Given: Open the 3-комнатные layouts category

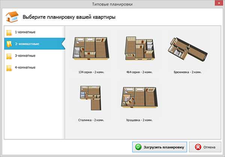Looking at the screenshot, I should 25,56.
